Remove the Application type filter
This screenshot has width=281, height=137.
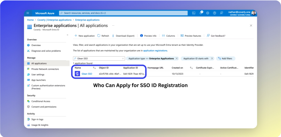point(176,58)
